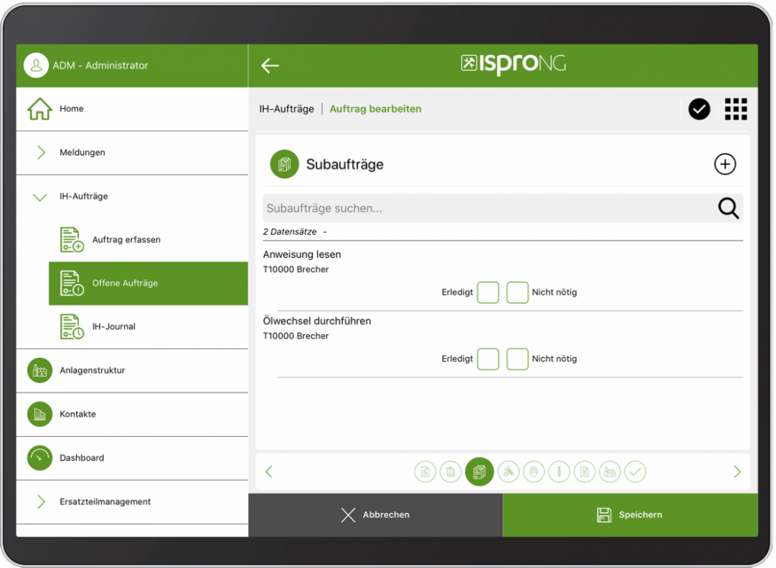Select the active Subaufträge page icon

click(480, 472)
